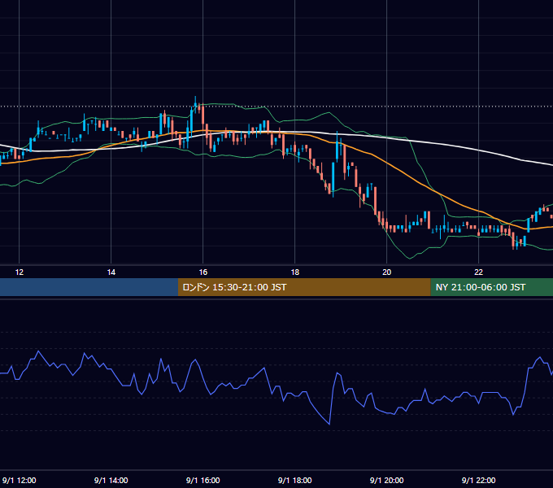Click the 9/1 14:00 time label

tap(111, 480)
